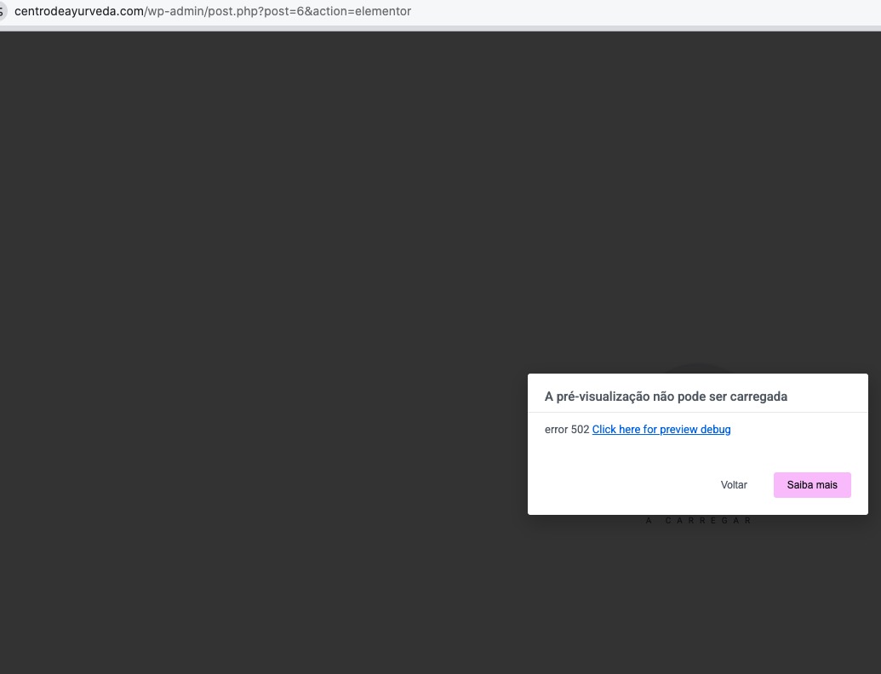Click the action=elementor parameter in the URL

click(x=362, y=11)
